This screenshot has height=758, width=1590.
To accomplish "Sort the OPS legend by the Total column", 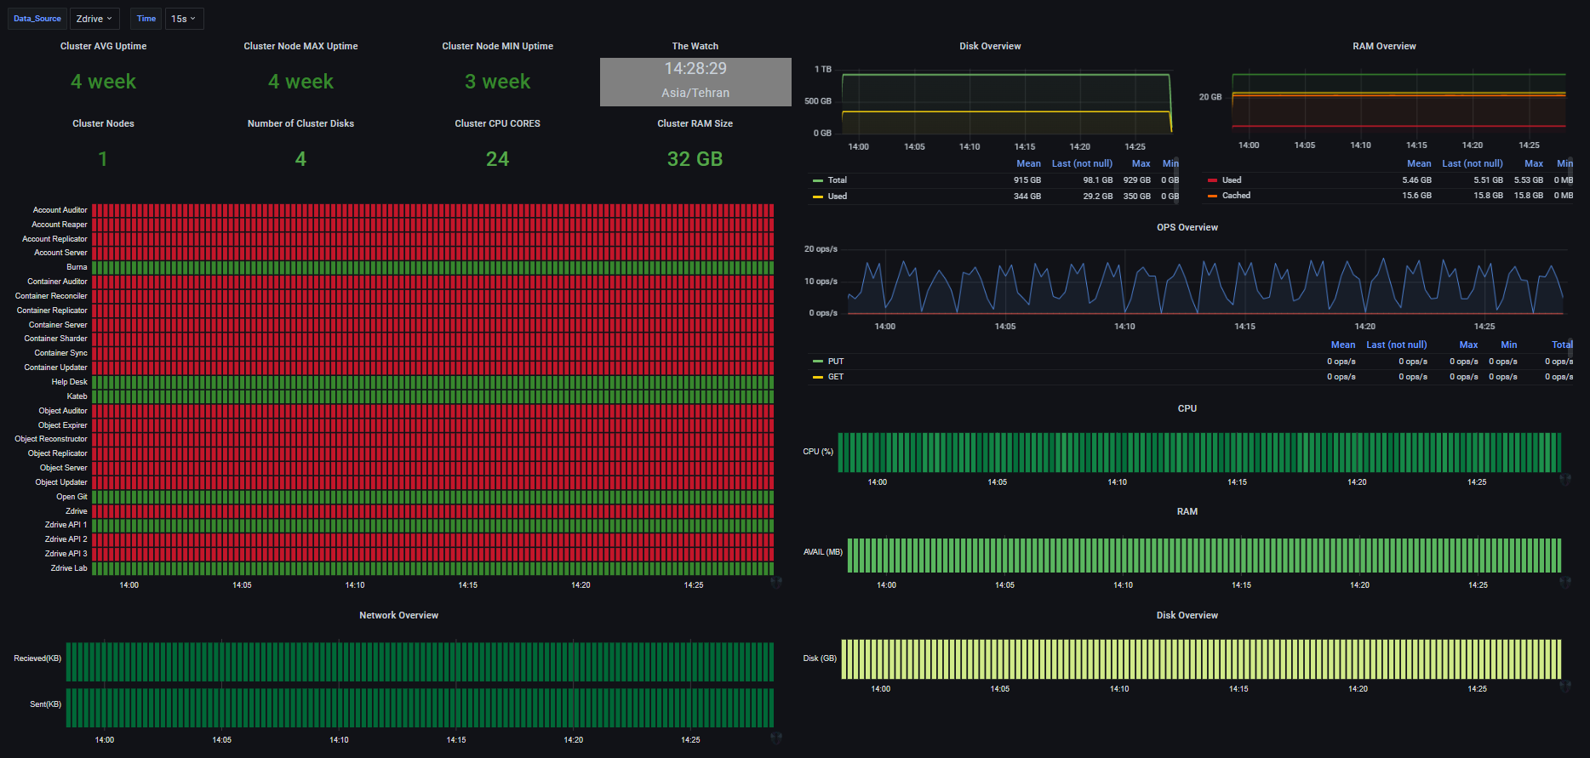I will coord(1562,345).
